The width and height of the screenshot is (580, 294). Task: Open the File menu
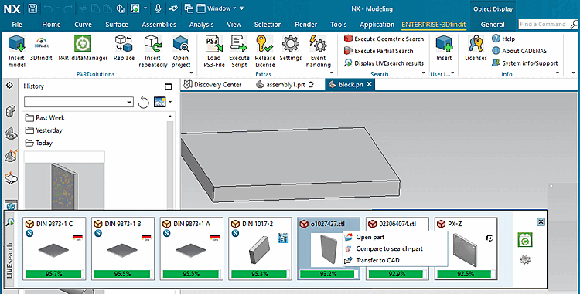(x=17, y=25)
